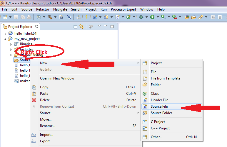This screenshot has width=227, height=147.
Task: Select Rename... in context menu
Action: 86,126
